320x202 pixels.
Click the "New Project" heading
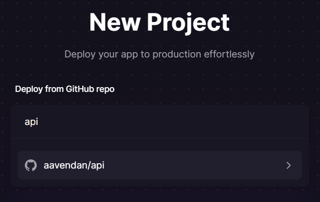point(160,22)
